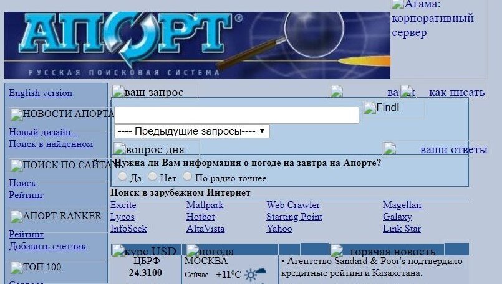Click the broken image icon beside курс USD
This screenshot has width=502, height=284.
click(x=118, y=250)
